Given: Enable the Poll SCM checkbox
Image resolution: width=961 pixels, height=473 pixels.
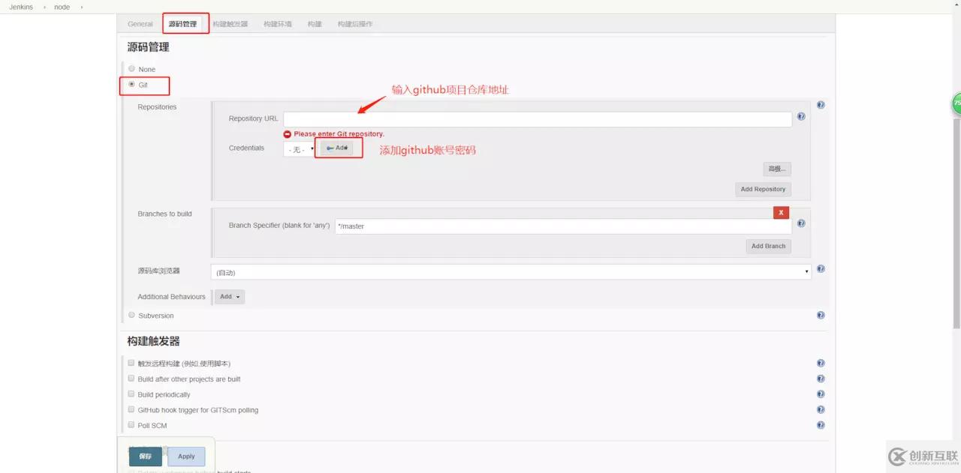Looking at the screenshot, I should (131, 425).
